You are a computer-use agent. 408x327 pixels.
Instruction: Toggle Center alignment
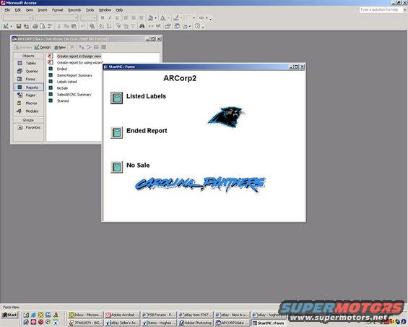[x=134, y=18]
